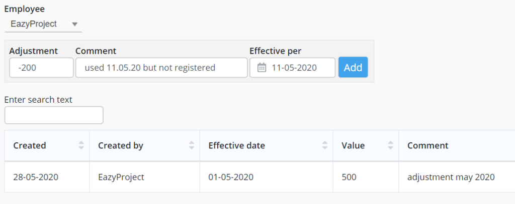The image size is (515, 204).
Task: Click the adjustment may 2020 comment cell
Action: pos(457,177)
